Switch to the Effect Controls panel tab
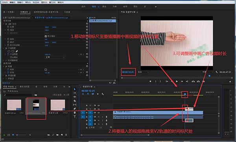The image size is (236, 142). click(24, 12)
